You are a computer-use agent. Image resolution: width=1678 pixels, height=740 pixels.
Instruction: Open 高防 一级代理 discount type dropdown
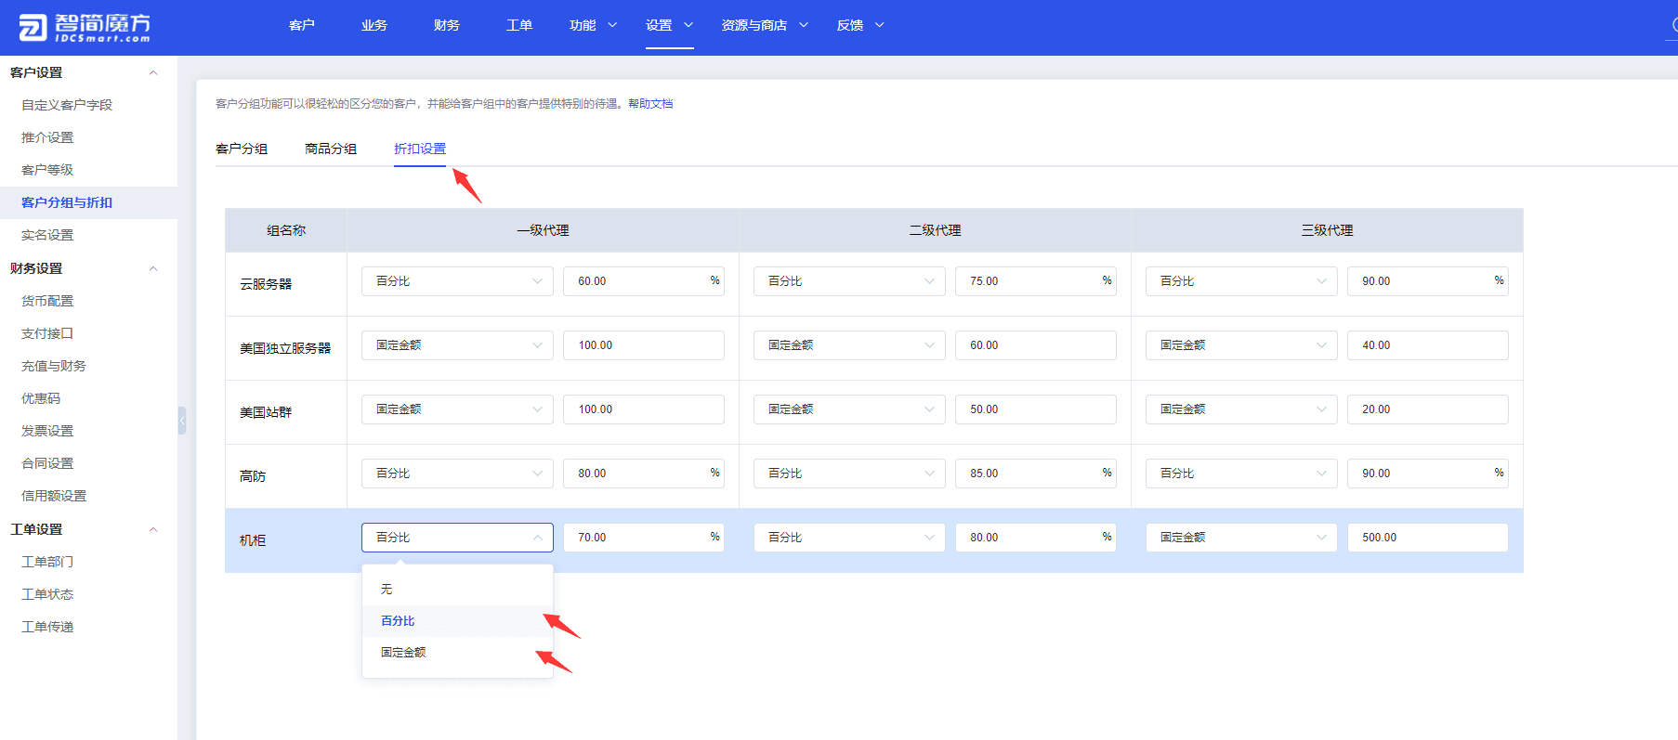point(457,474)
